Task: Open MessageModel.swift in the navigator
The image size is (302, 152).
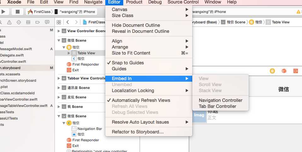Action: (x=16, y=49)
